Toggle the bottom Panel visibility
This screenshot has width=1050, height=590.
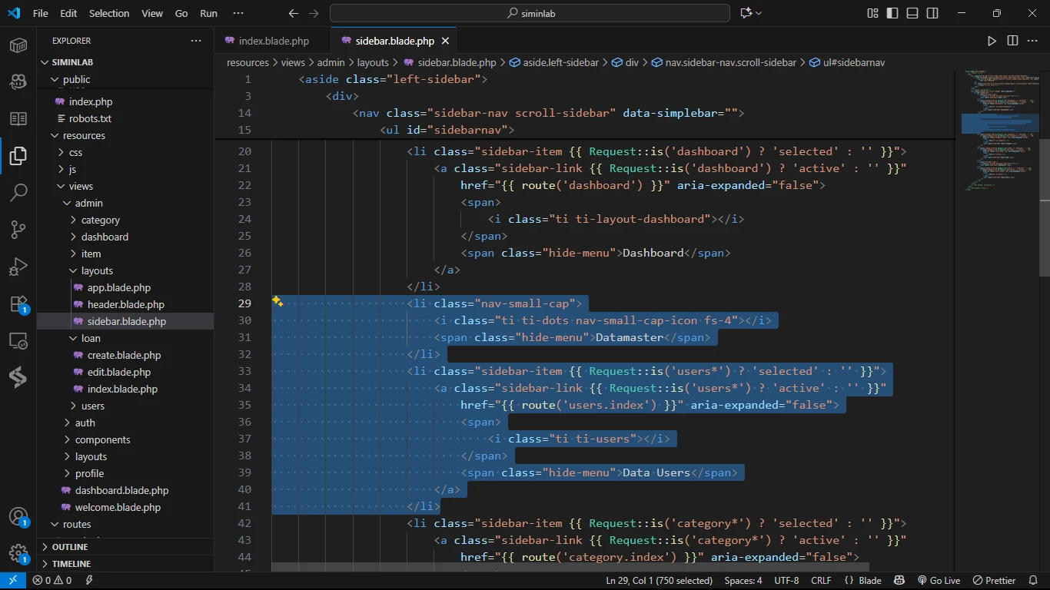tap(912, 13)
